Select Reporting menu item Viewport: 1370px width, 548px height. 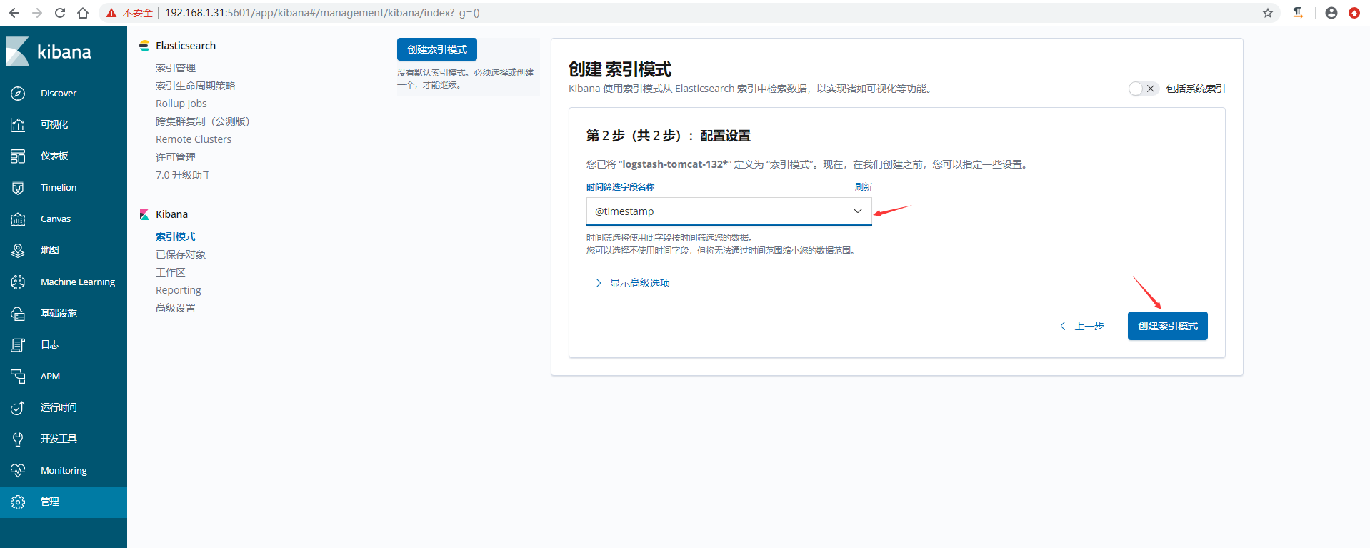pos(179,290)
